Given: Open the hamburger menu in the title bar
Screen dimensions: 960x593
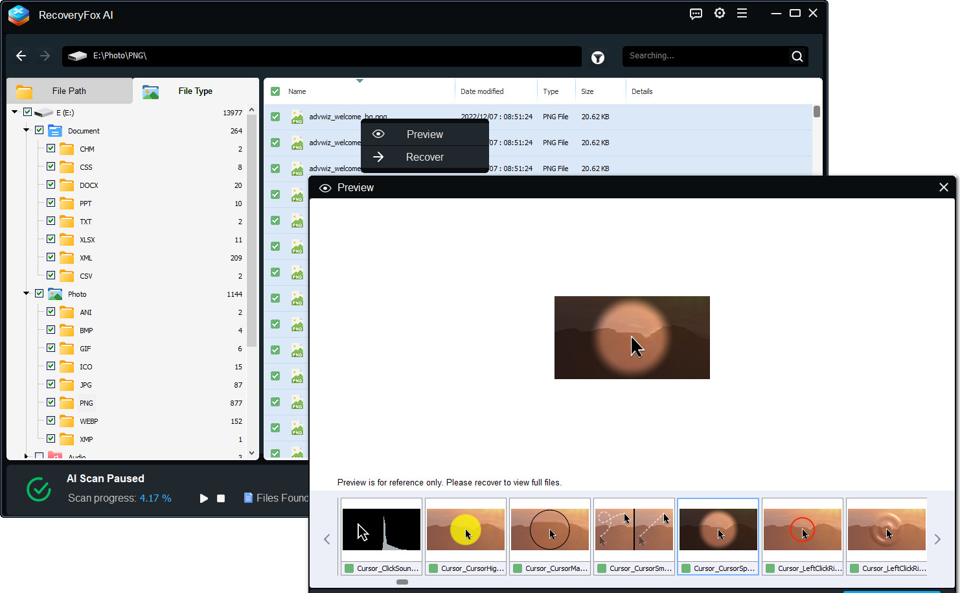Looking at the screenshot, I should tap(742, 13).
